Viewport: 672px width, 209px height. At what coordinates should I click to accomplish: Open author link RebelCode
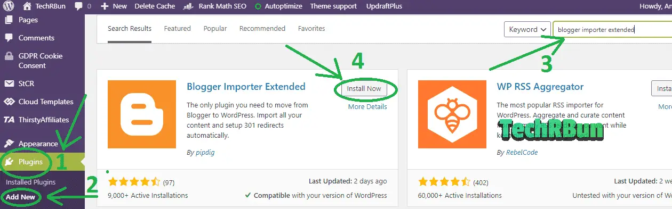[x=522, y=152]
